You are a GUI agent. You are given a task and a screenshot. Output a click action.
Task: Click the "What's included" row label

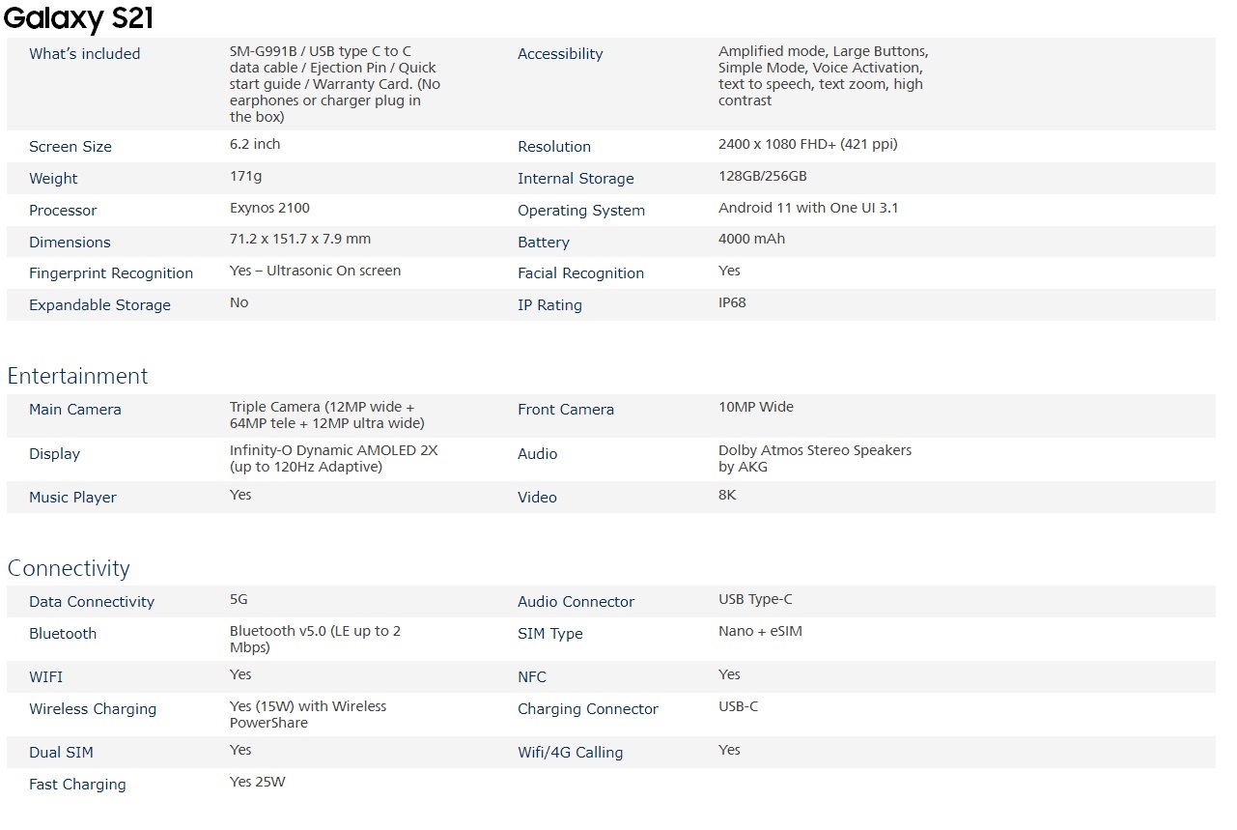point(84,54)
